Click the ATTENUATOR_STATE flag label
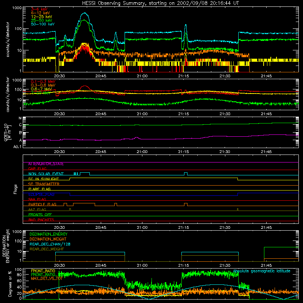Screen dimensions: 303x303 pos(46,164)
